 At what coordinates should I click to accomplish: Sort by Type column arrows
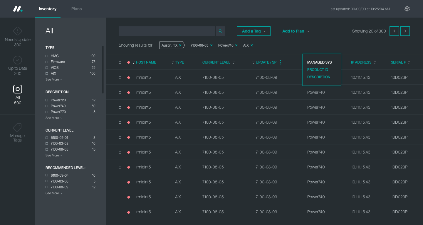pyautogui.click(x=173, y=62)
